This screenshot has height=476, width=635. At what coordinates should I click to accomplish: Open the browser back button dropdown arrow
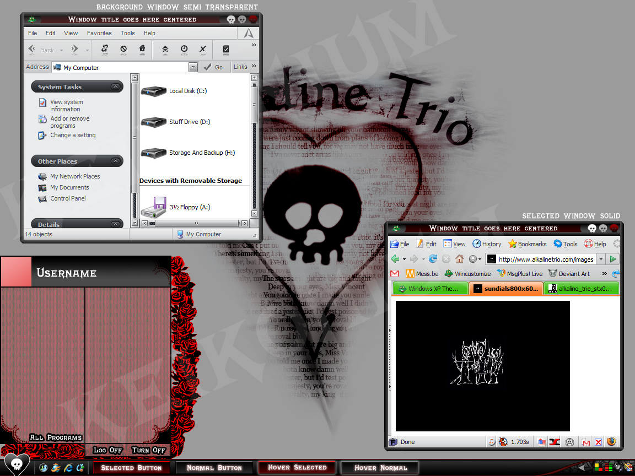[404, 259]
